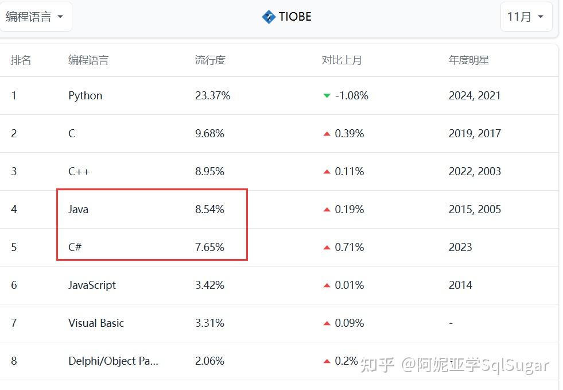Click the C# language name
The height and width of the screenshot is (390, 563).
point(75,248)
